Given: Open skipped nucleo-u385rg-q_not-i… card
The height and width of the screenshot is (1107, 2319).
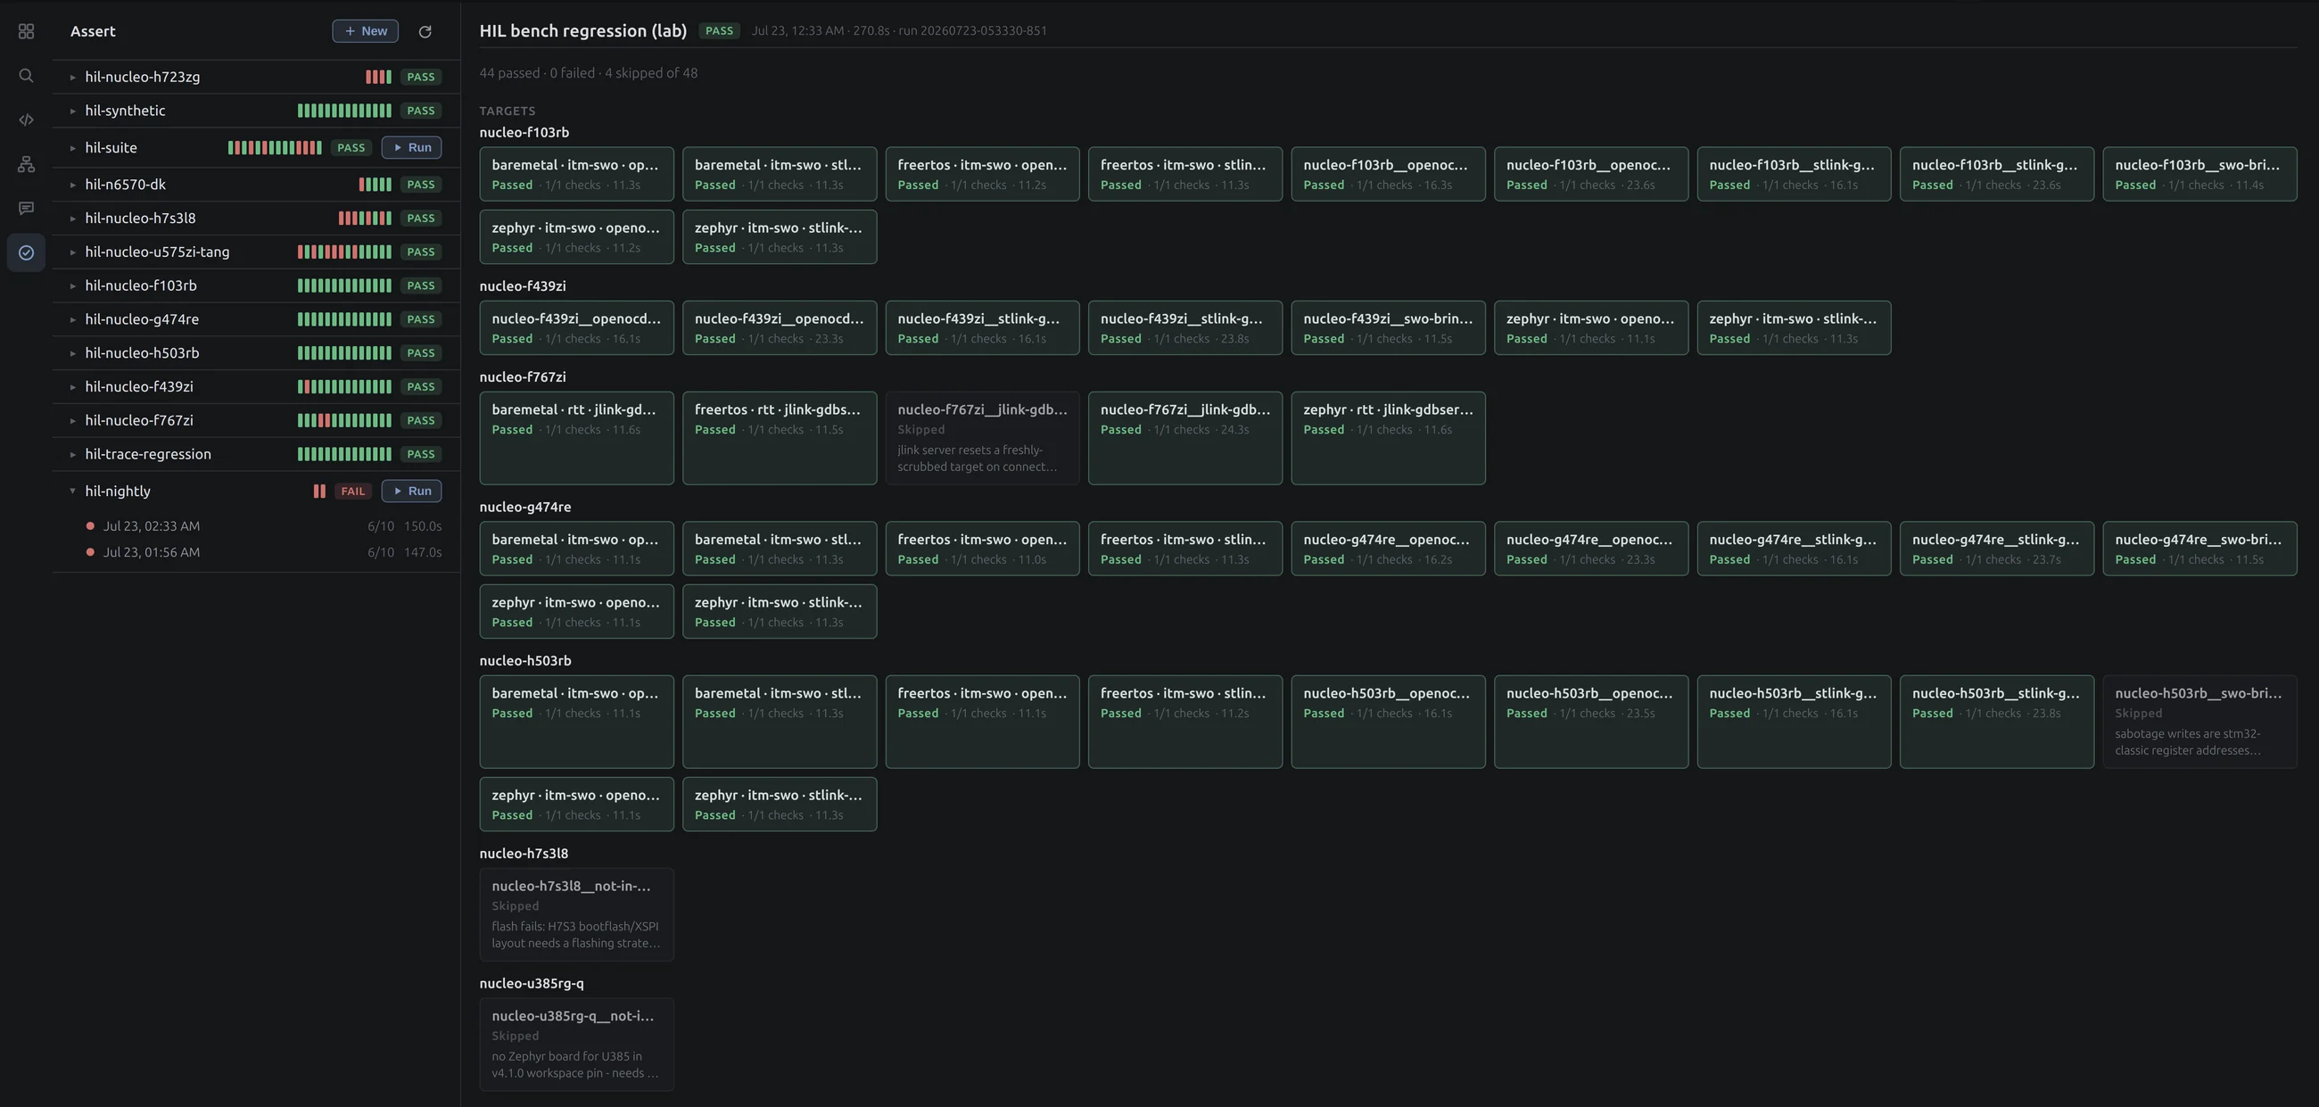Looking at the screenshot, I should [576, 1045].
